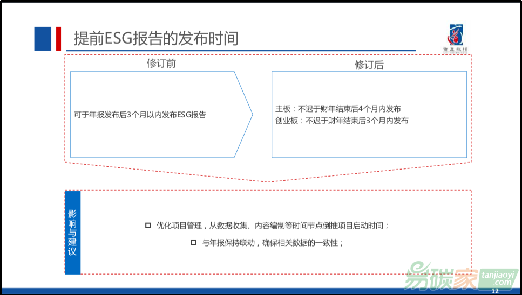This screenshot has height=295, width=522.
Task: Click the blue underline beneath the title
Action: coord(243,51)
